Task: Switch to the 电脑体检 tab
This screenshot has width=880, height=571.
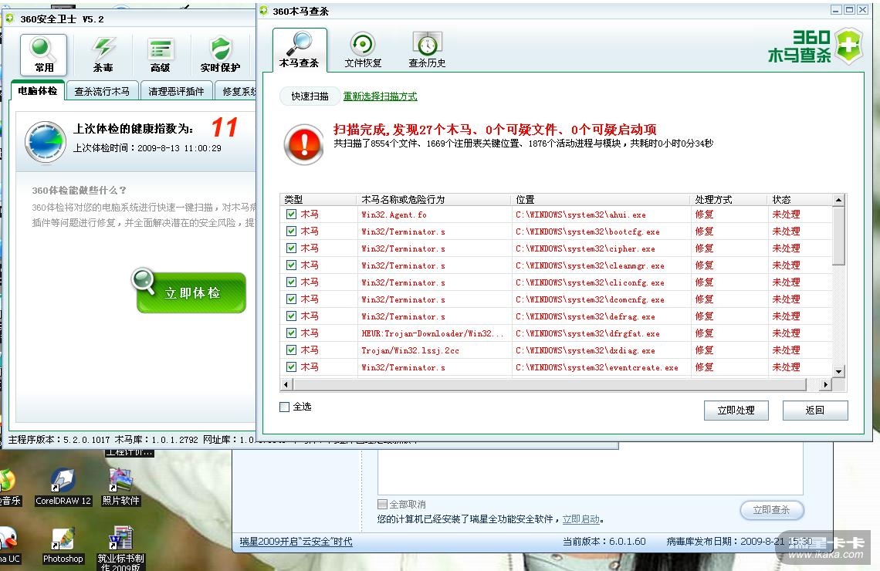Action: click(37, 90)
